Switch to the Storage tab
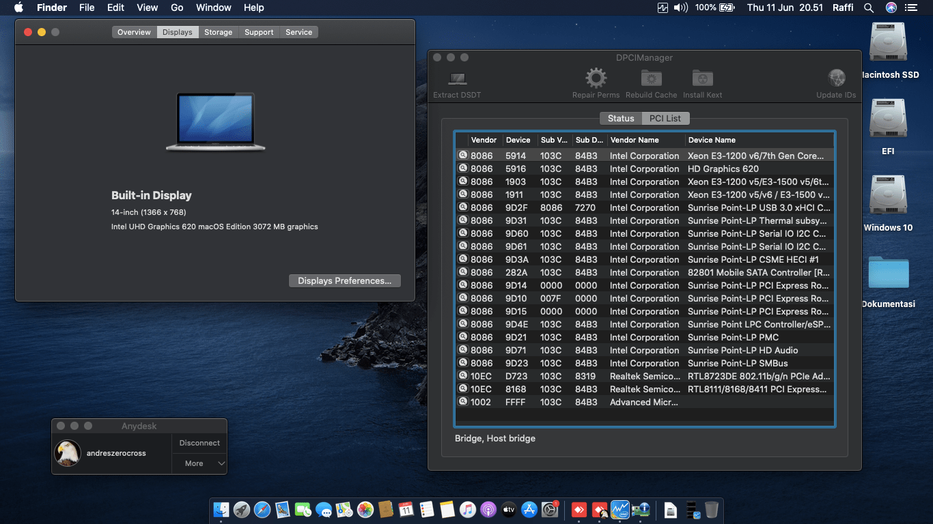 pyautogui.click(x=218, y=32)
